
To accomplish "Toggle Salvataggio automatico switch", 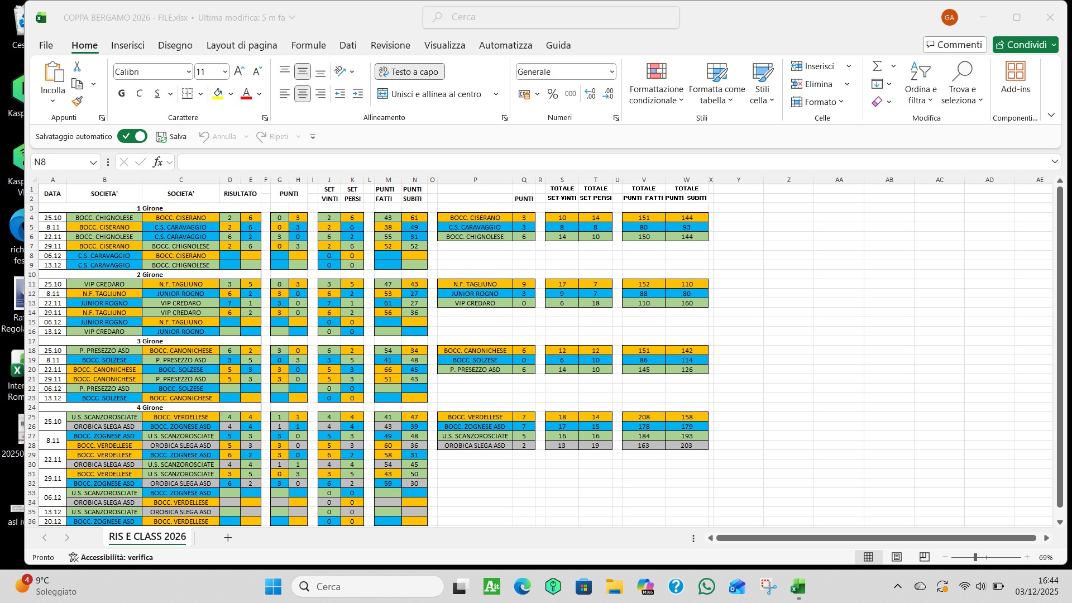I will click(132, 136).
